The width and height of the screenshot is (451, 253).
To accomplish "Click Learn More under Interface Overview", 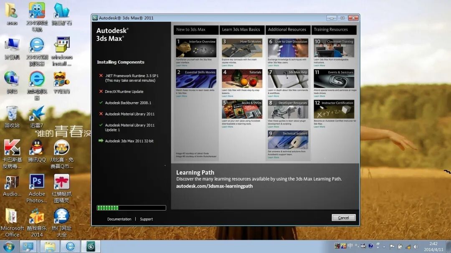I will (x=182, y=65).
